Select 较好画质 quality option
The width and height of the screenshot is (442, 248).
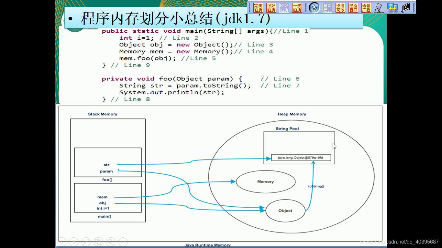click(284, 8)
